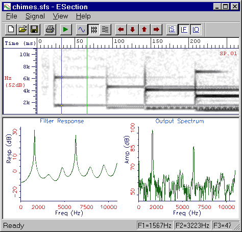Viewport: 242px width, 232px height.
Task: Toggle the F filter response button
Action: [184, 30]
